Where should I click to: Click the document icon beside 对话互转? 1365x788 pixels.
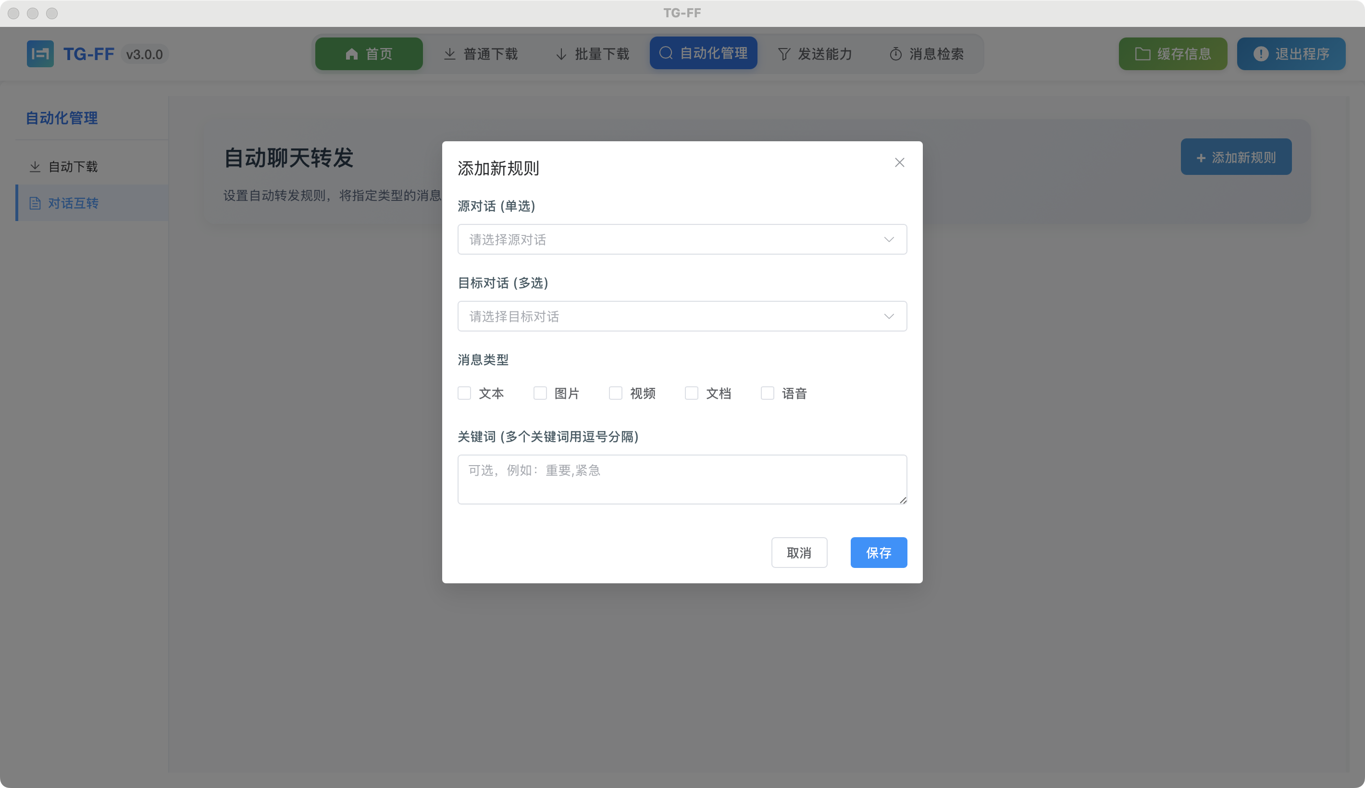35,203
